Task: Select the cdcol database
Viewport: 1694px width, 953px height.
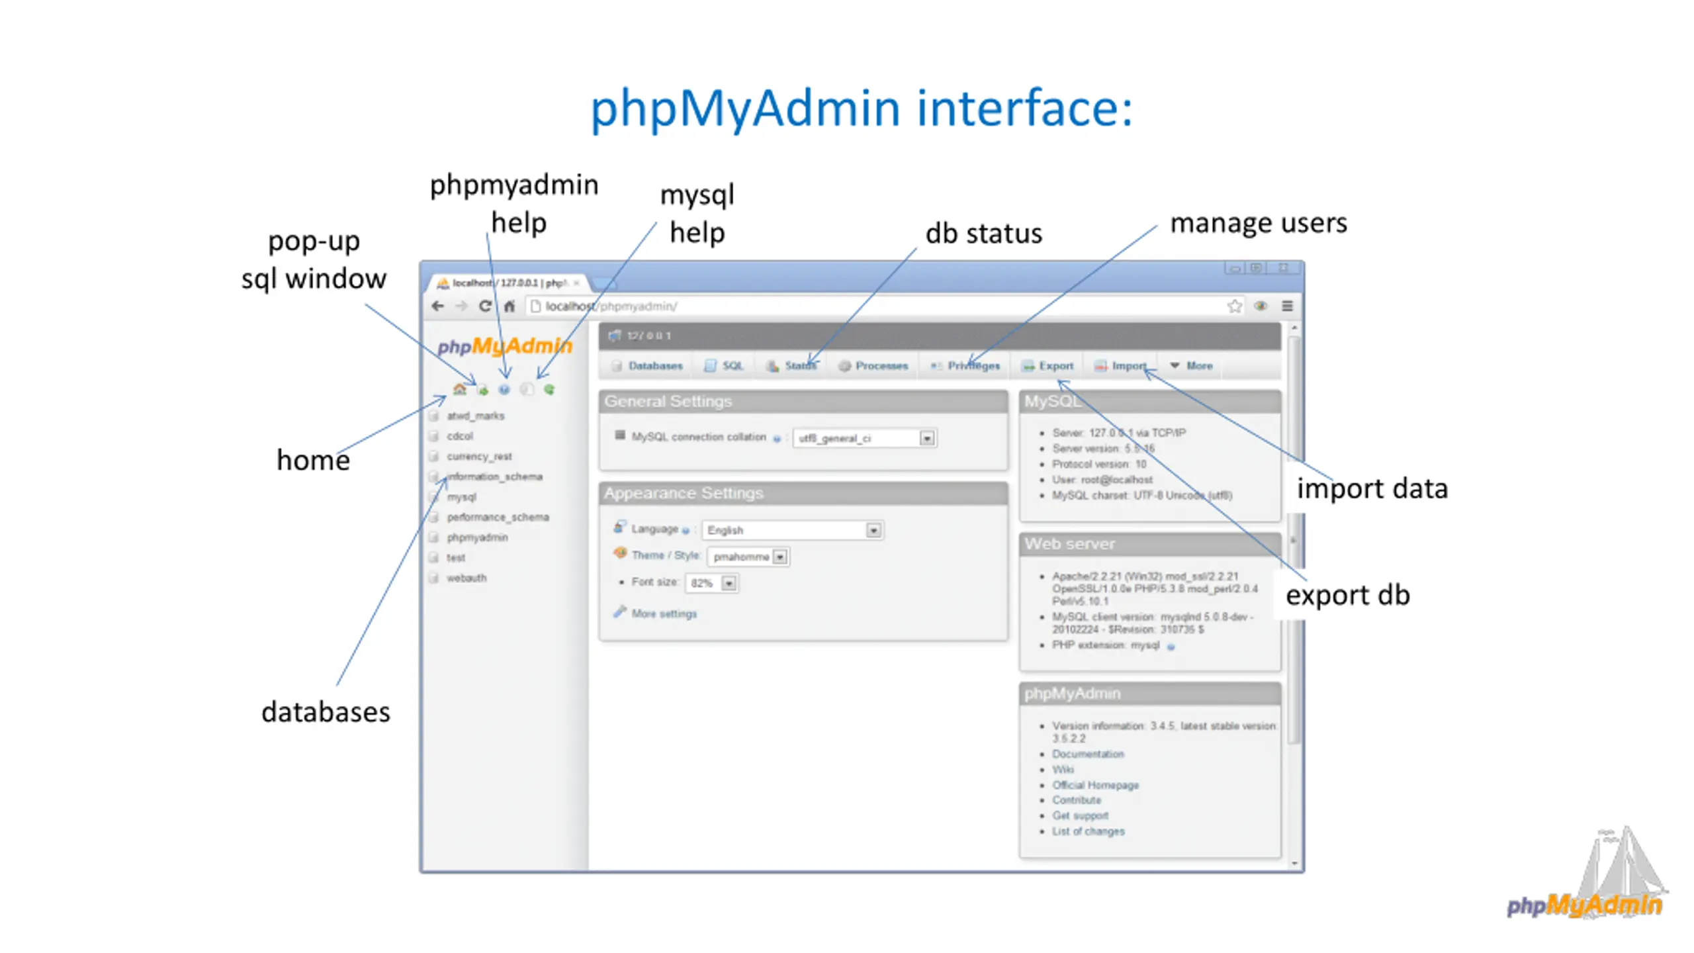Action: (x=459, y=436)
